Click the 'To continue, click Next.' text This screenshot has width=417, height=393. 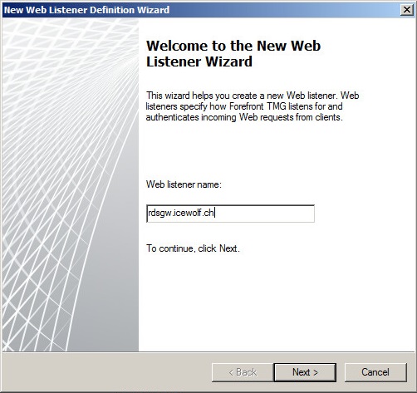pyautogui.click(x=193, y=248)
